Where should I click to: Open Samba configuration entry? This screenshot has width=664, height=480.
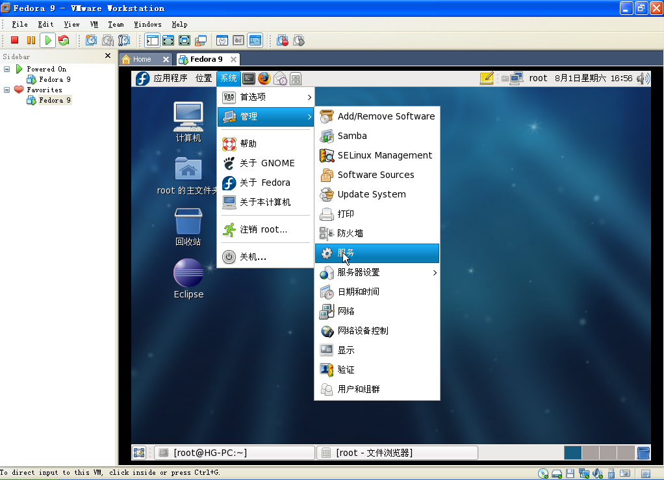[x=377, y=136]
